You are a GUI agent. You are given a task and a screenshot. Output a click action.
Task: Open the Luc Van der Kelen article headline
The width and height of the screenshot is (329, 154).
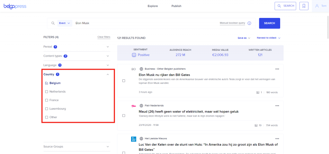208,147
